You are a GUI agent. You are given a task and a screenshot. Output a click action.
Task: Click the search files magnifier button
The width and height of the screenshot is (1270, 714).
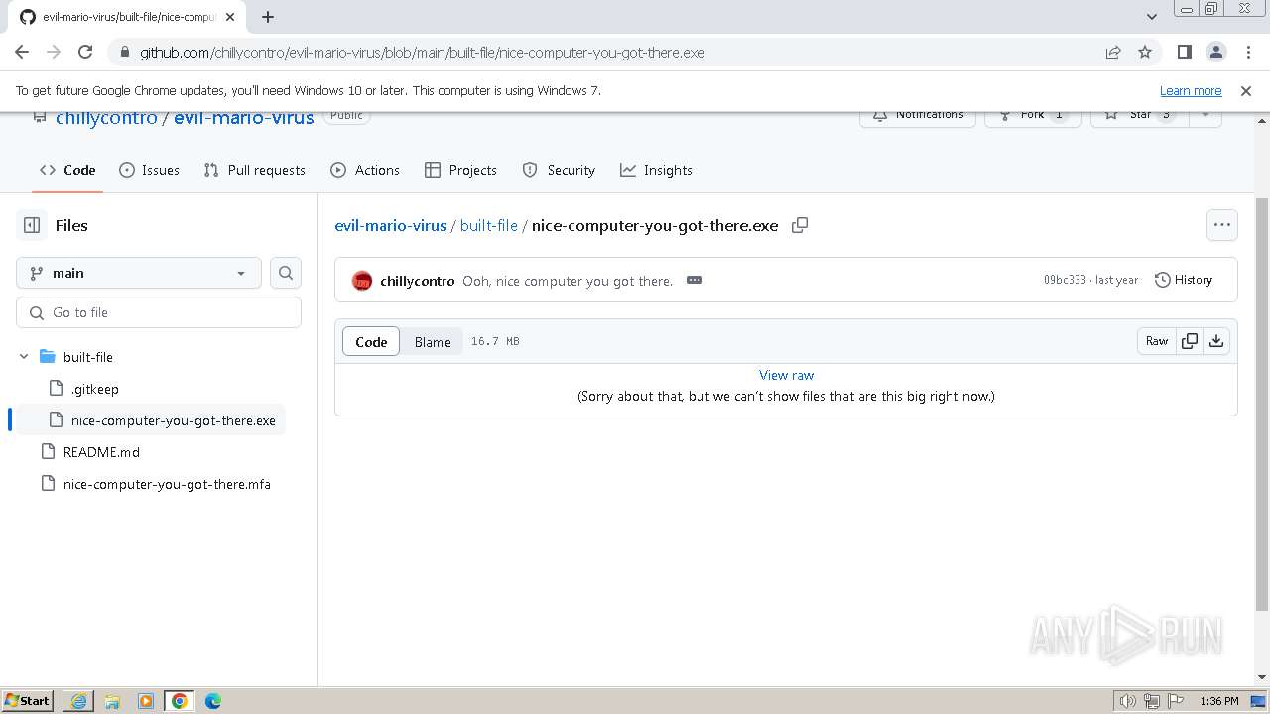(286, 273)
